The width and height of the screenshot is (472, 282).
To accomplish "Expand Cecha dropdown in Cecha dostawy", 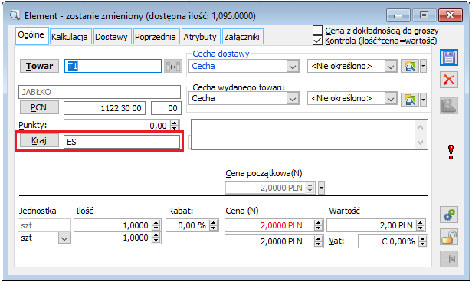I will (x=292, y=66).
